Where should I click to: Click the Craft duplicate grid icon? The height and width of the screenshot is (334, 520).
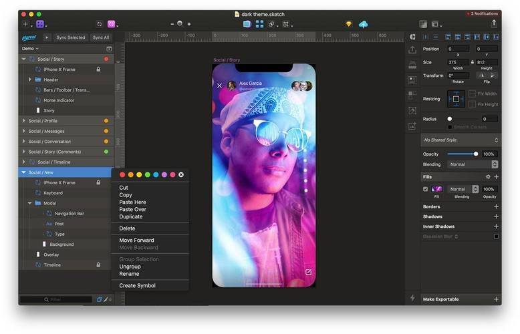(x=412, y=96)
